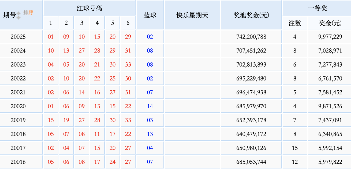
Task: Click the orange 排序 sort icon
Action: (28, 12)
